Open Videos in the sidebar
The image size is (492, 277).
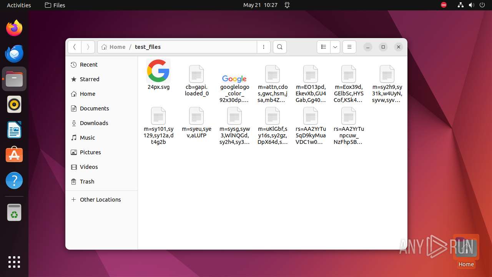click(101, 167)
